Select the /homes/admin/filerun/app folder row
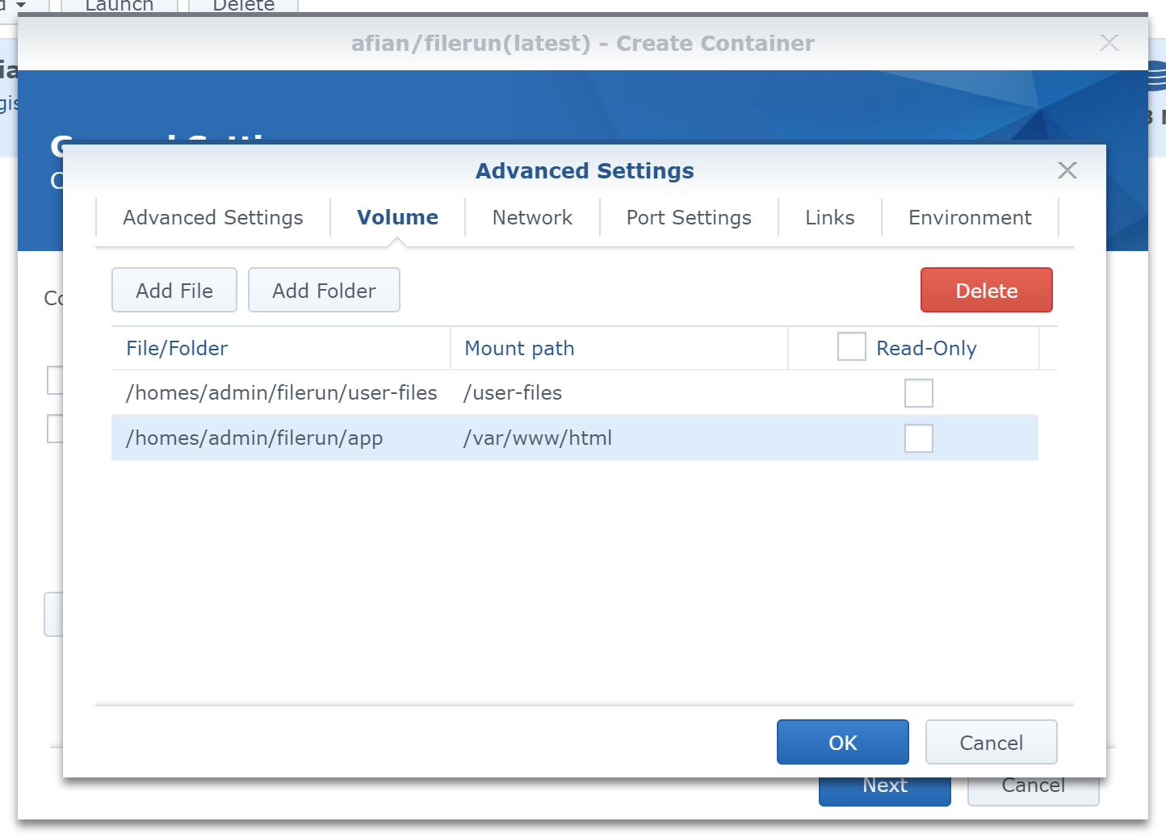This screenshot has height=838, width=1166. (x=254, y=438)
